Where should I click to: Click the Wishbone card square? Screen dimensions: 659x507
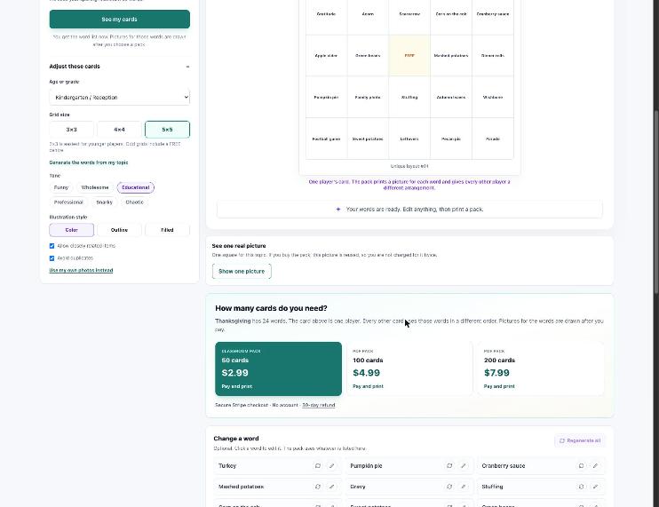point(493,97)
